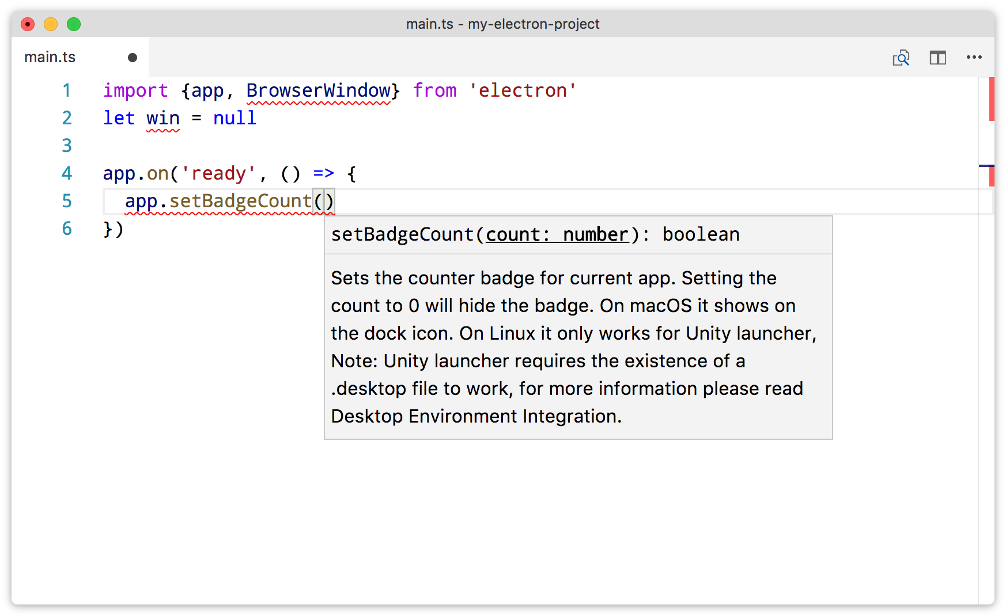Click the yellow minimize traffic light
This screenshot has height=616, width=1006.
(x=51, y=24)
